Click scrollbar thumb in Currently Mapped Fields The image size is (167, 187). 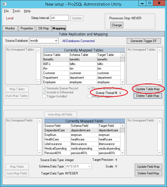122,130
